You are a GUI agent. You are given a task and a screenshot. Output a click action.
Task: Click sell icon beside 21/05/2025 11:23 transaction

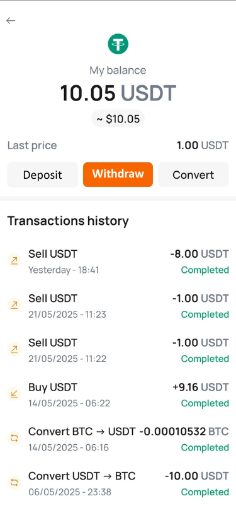[14, 305]
